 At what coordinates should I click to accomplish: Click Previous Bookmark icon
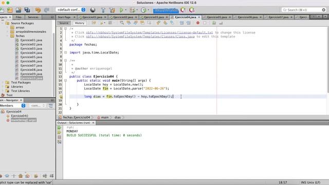pos(158,23)
